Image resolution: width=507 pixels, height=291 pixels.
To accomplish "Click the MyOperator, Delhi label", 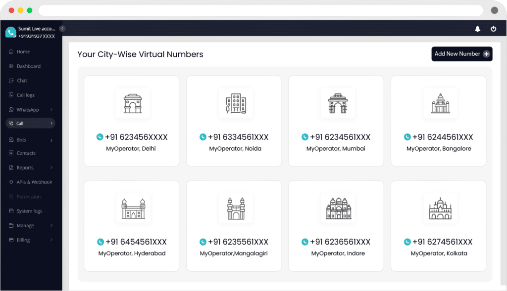I will (131, 149).
